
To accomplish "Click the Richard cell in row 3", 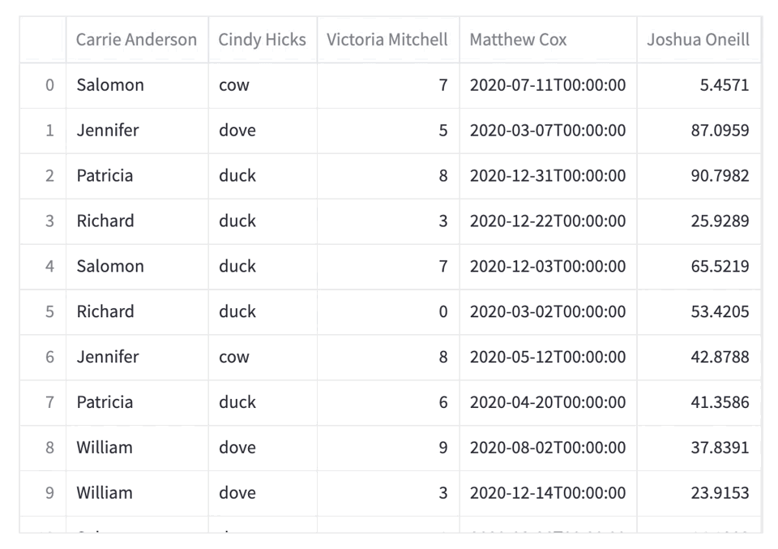I will click(137, 221).
